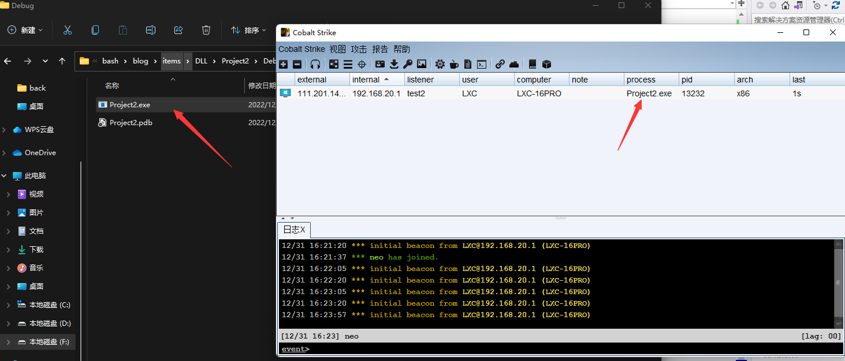Open the 攻击 menu
The width and height of the screenshot is (845, 361).
tap(359, 49)
